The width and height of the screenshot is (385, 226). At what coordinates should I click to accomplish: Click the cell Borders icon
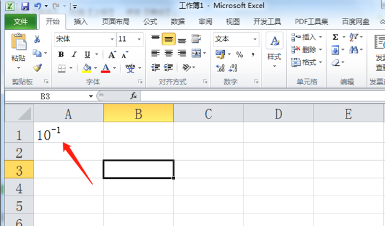coord(61,68)
